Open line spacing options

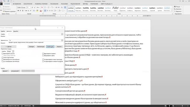(x=55, y=11)
